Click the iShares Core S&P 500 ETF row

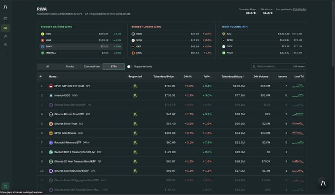(172, 105)
